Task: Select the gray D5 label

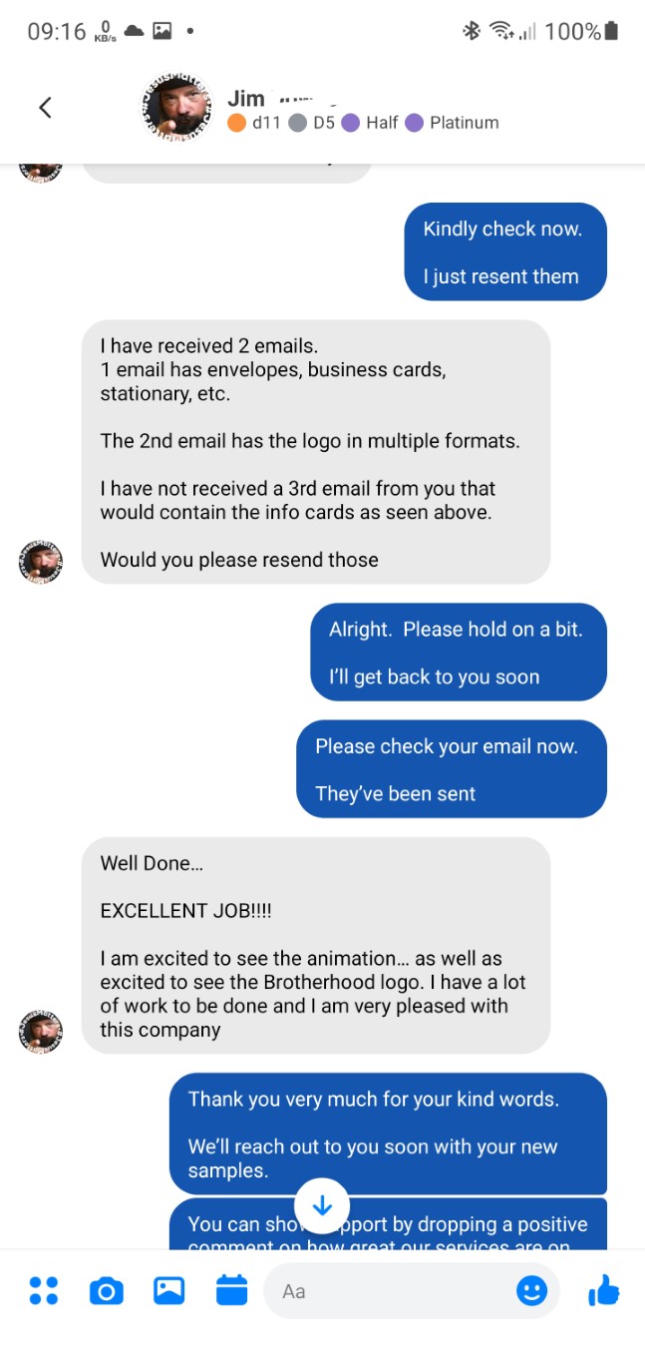Action: [x=311, y=123]
